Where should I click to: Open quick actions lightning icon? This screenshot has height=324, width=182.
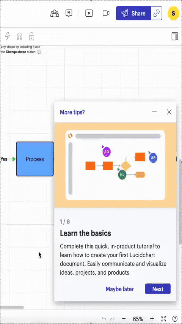point(8,36)
